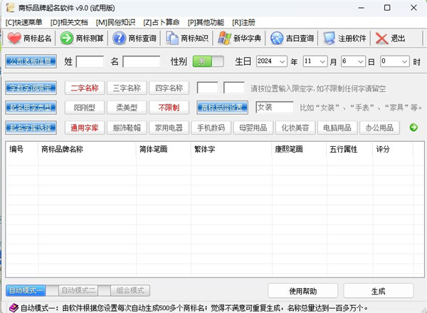Click 注册软件 monitor icon
The width and height of the screenshot is (427, 313).
point(329,39)
